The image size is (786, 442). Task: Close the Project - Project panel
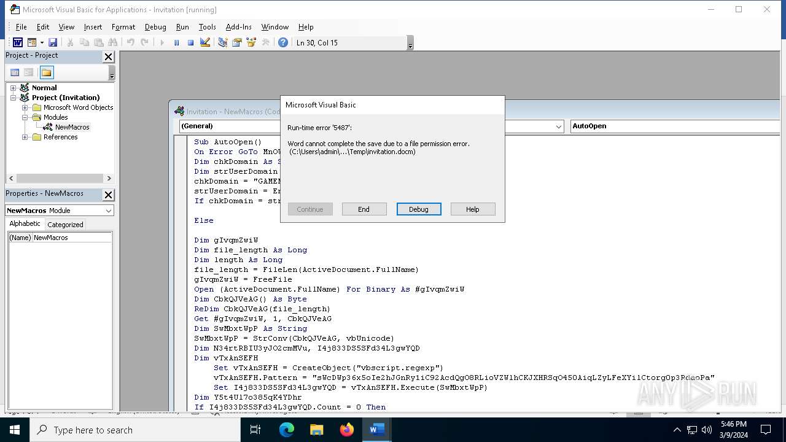(x=108, y=56)
